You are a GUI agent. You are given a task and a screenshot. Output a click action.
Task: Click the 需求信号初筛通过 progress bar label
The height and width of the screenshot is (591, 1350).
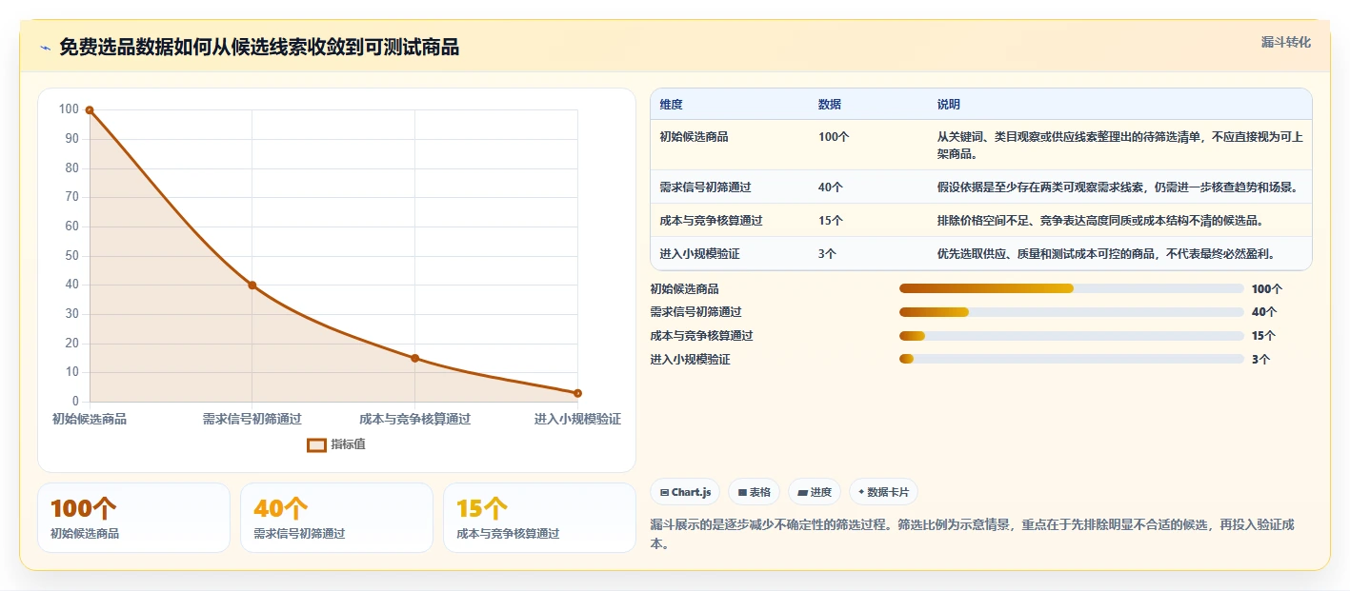click(x=695, y=312)
